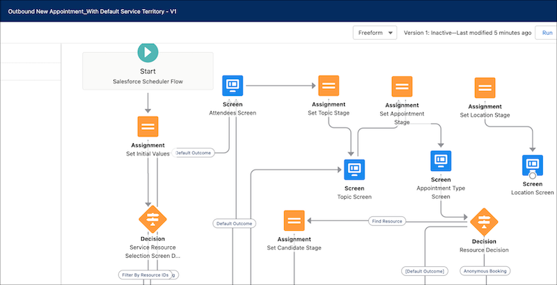The width and height of the screenshot is (557, 285).
Task: Click the Location Screen node icon
Action: tap(533, 166)
